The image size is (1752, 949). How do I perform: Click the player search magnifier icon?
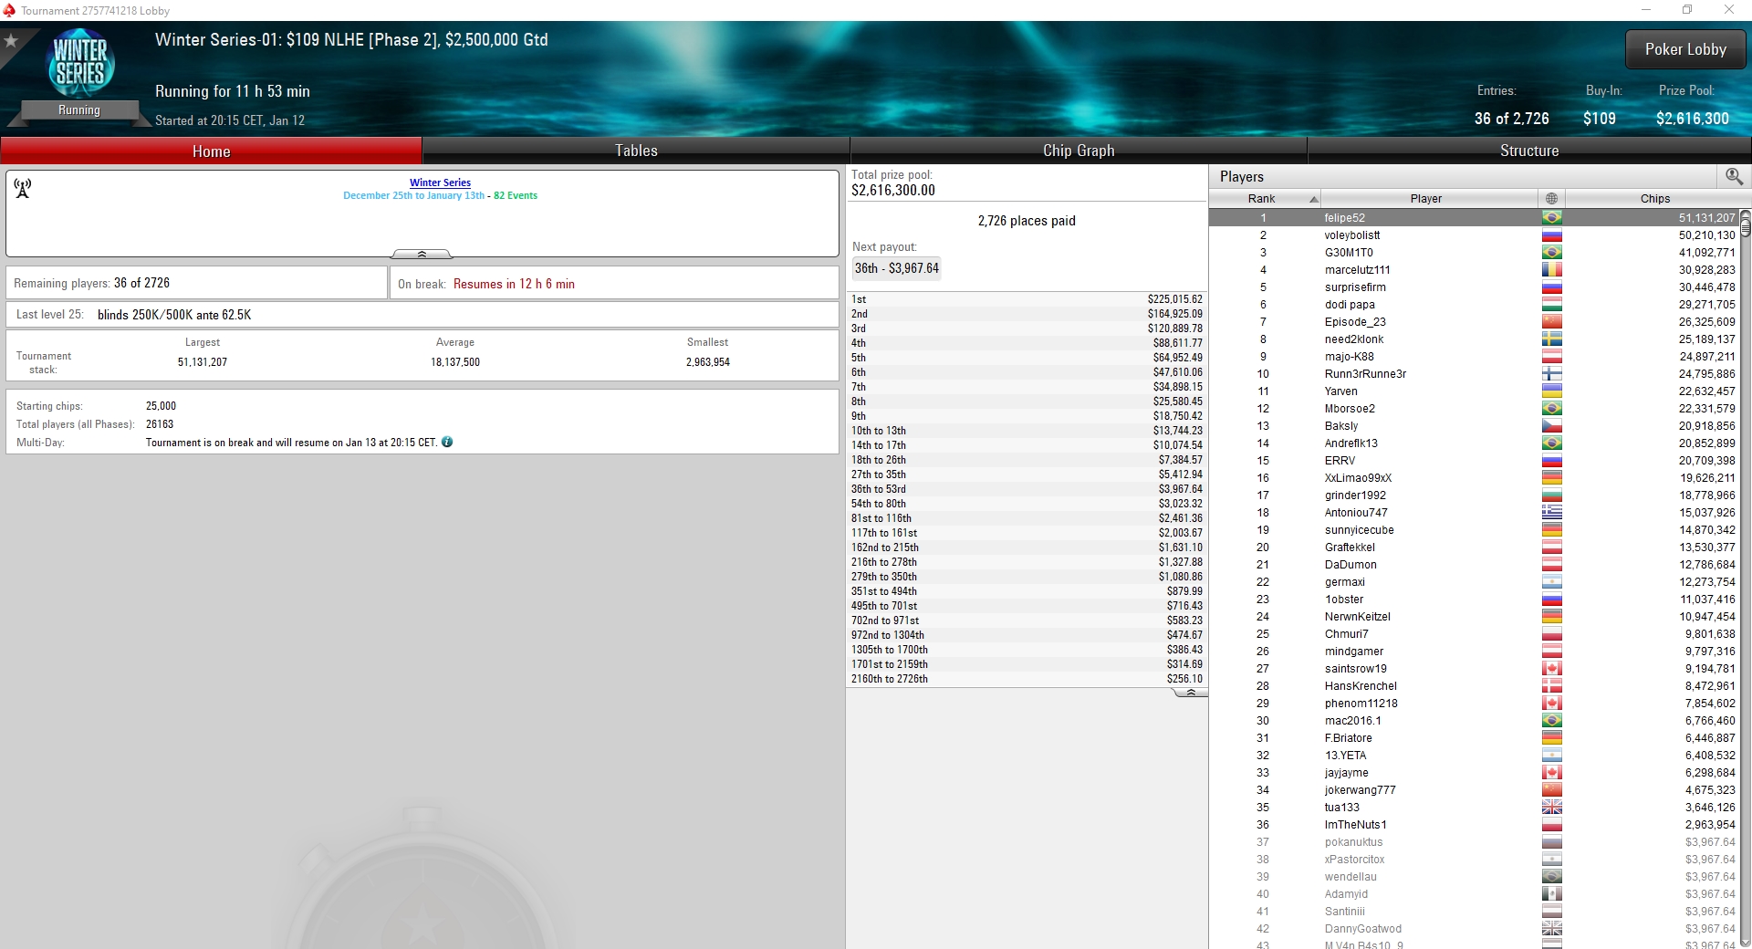click(1734, 177)
